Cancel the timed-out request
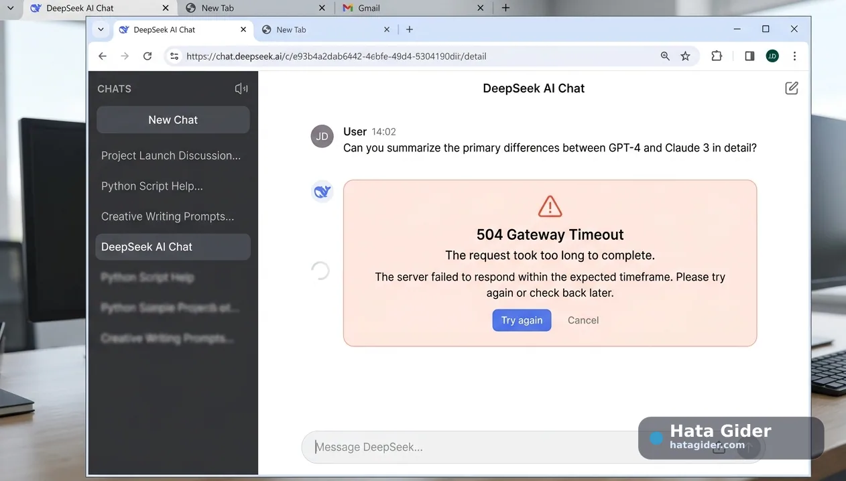The width and height of the screenshot is (846, 481). [583, 320]
